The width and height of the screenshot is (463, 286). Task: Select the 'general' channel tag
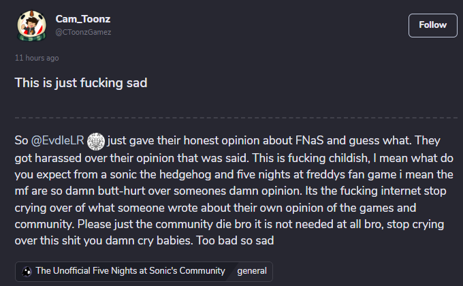pos(251,271)
